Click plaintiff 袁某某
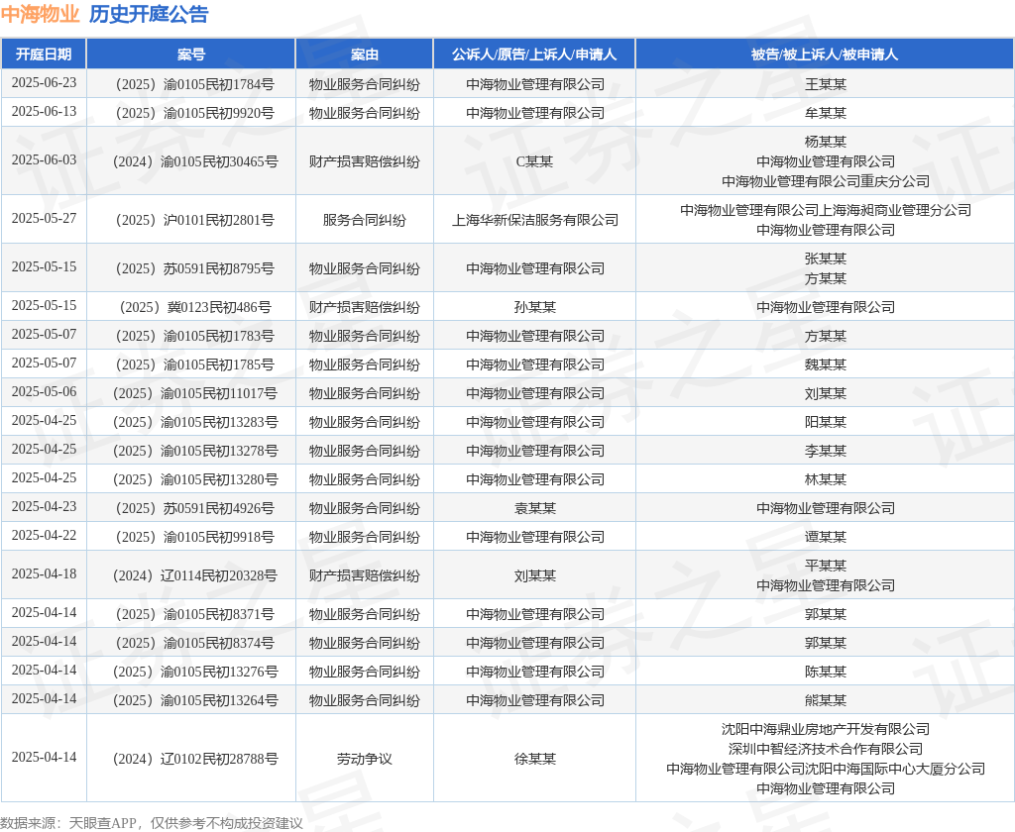The image size is (1015, 832). pos(534,508)
